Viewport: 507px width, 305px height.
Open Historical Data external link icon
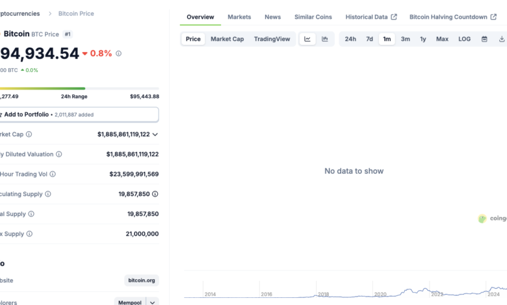coord(394,17)
